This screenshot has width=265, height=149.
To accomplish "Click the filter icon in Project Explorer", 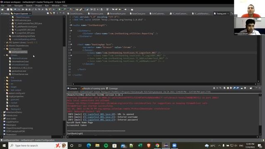I will pos(54,13).
